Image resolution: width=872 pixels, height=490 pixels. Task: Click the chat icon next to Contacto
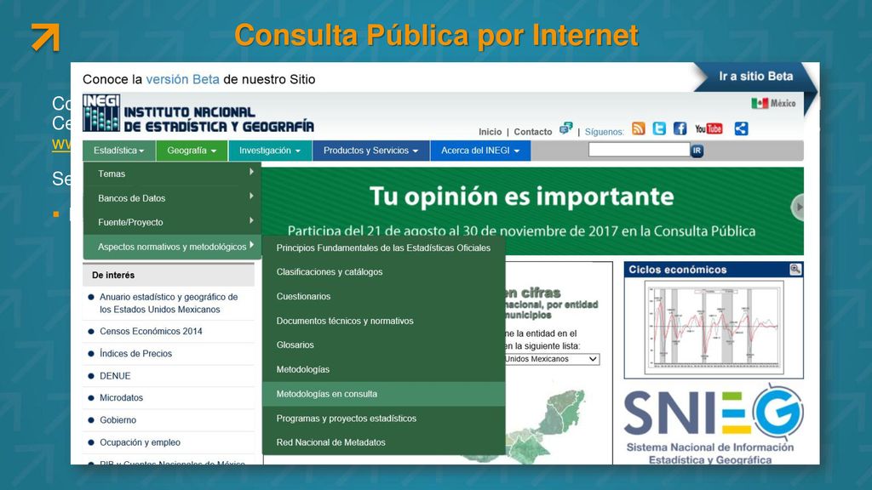point(565,128)
